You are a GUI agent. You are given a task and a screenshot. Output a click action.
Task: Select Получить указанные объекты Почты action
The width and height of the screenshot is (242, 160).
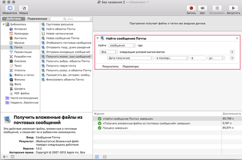pos(69,70)
